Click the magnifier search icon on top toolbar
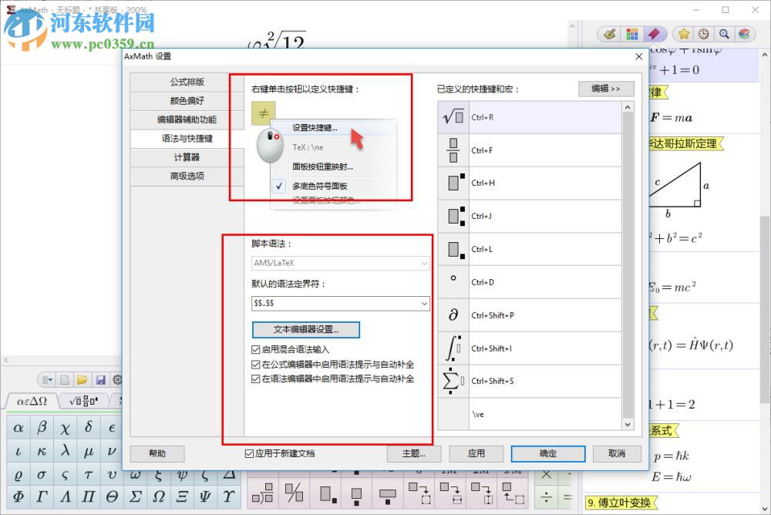Screen dimensions: 771x515 click(x=725, y=34)
